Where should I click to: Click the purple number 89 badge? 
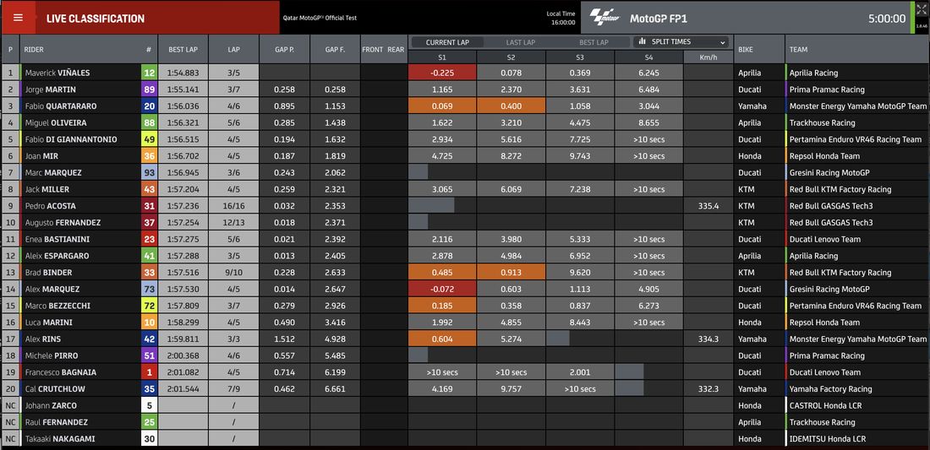149,89
